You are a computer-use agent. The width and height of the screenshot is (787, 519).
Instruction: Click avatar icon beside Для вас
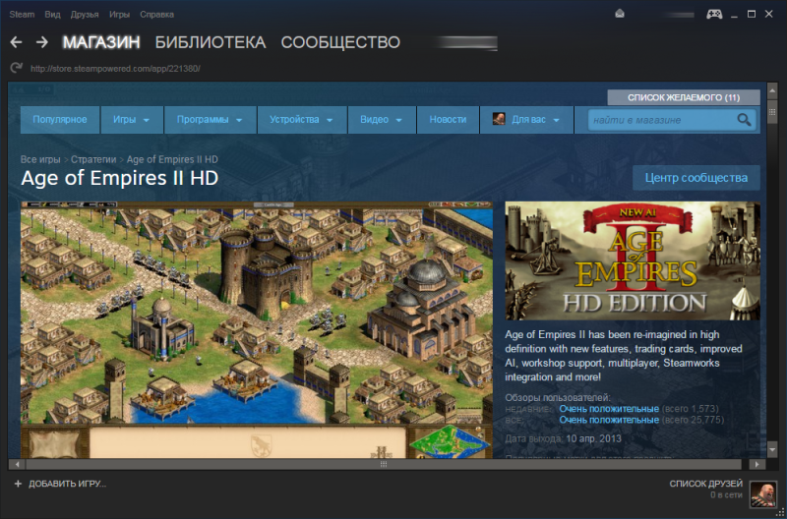pos(499,120)
